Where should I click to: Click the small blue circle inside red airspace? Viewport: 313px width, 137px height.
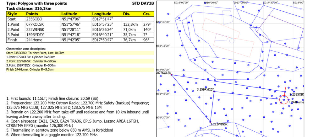coord(232,41)
